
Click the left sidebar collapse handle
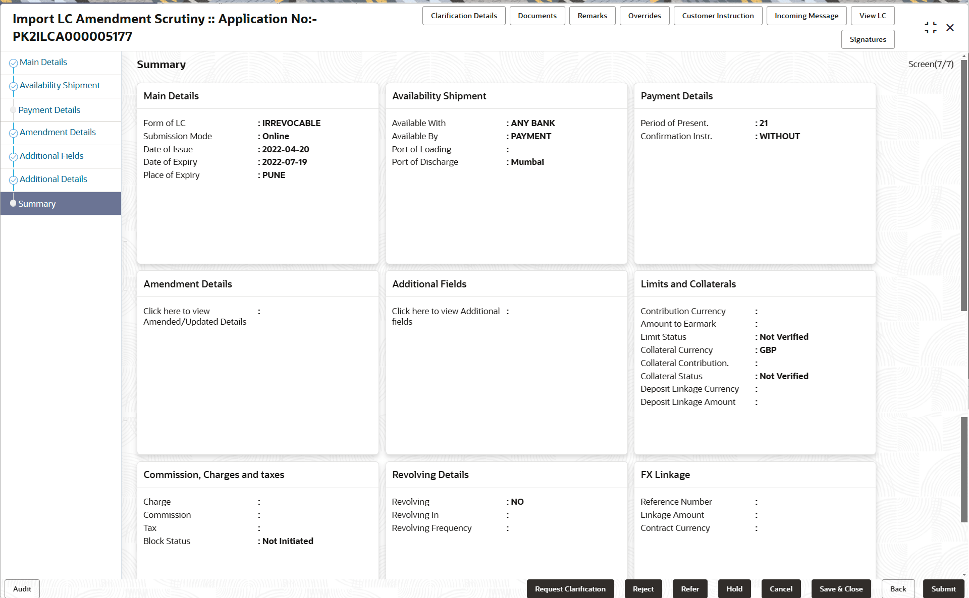(x=125, y=266)
